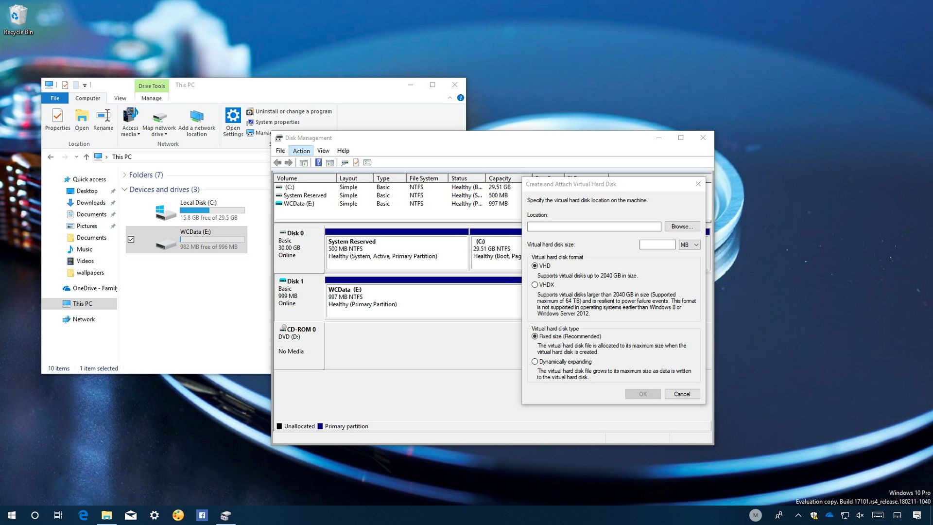Open the MB size unit dropdown

coord(689,245)
